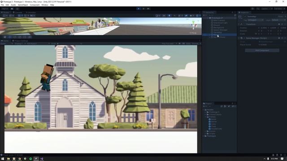287x161 pixels.
Task: Select the Move tool in Scene overlay
Action: pos(10,37)
